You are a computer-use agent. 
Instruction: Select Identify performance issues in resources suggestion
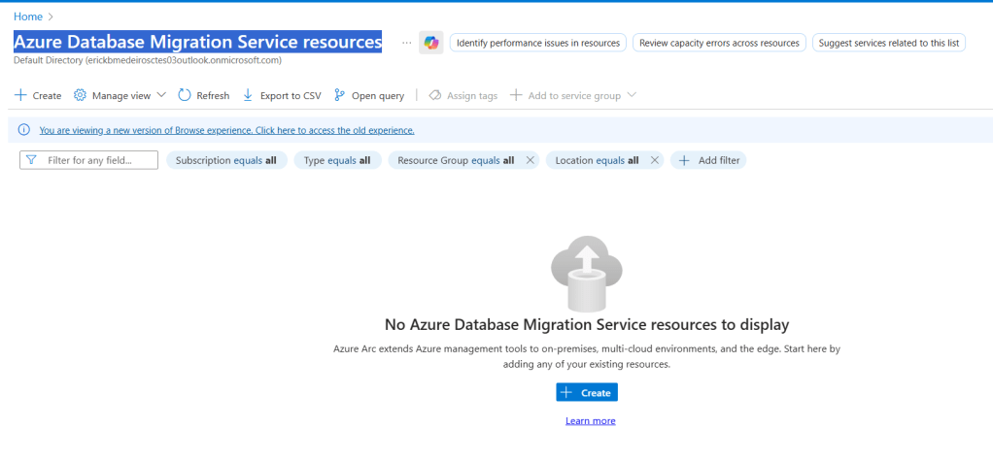538,43
